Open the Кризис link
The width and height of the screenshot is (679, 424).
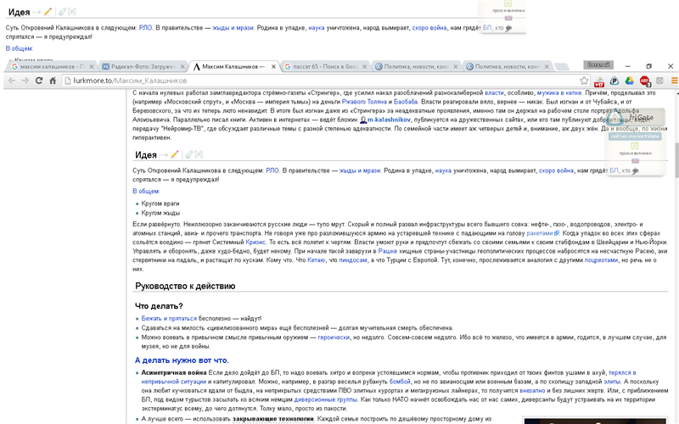(x=255, y=242)
